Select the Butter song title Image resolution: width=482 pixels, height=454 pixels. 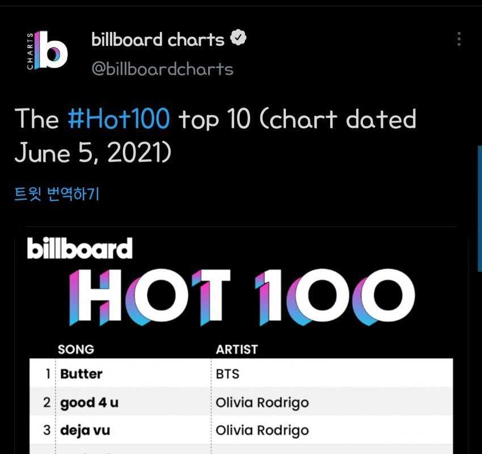click(81, 374)
